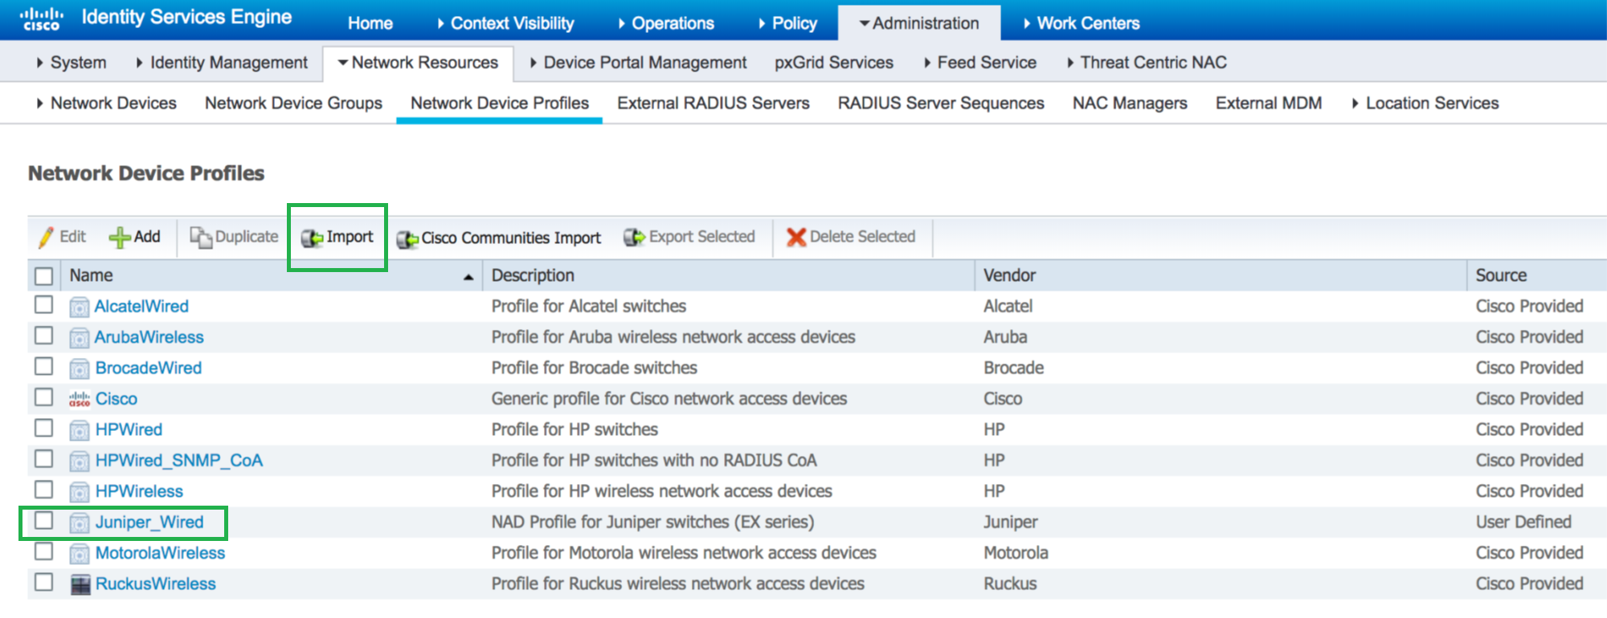Click the Edit pencil icon

(x=47, y=238)
